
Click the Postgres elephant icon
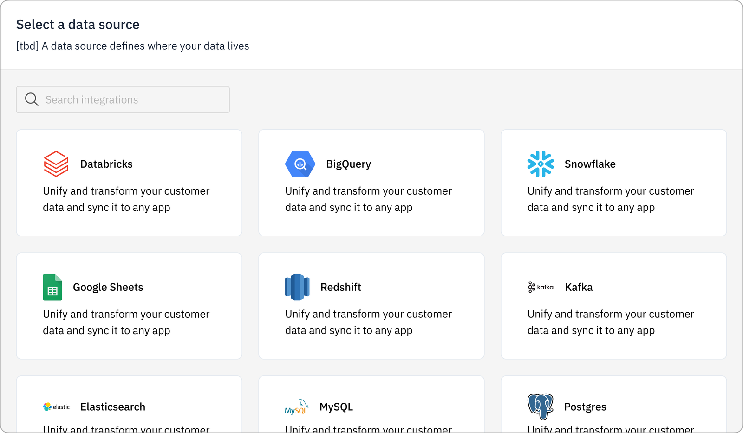pos(541,405)
